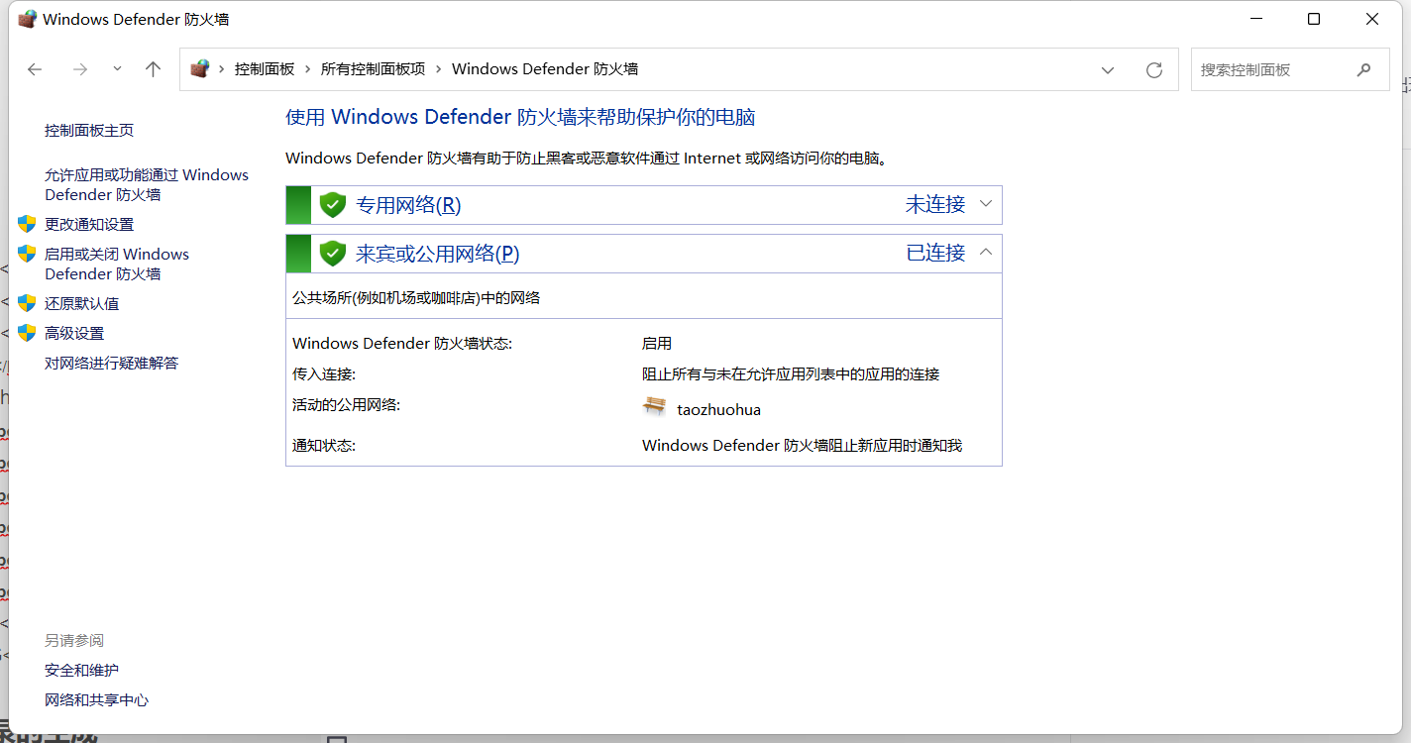Click 控制面板 breadcrumb
This screenshot has width=1411, height=743.
tap(265, 69)
